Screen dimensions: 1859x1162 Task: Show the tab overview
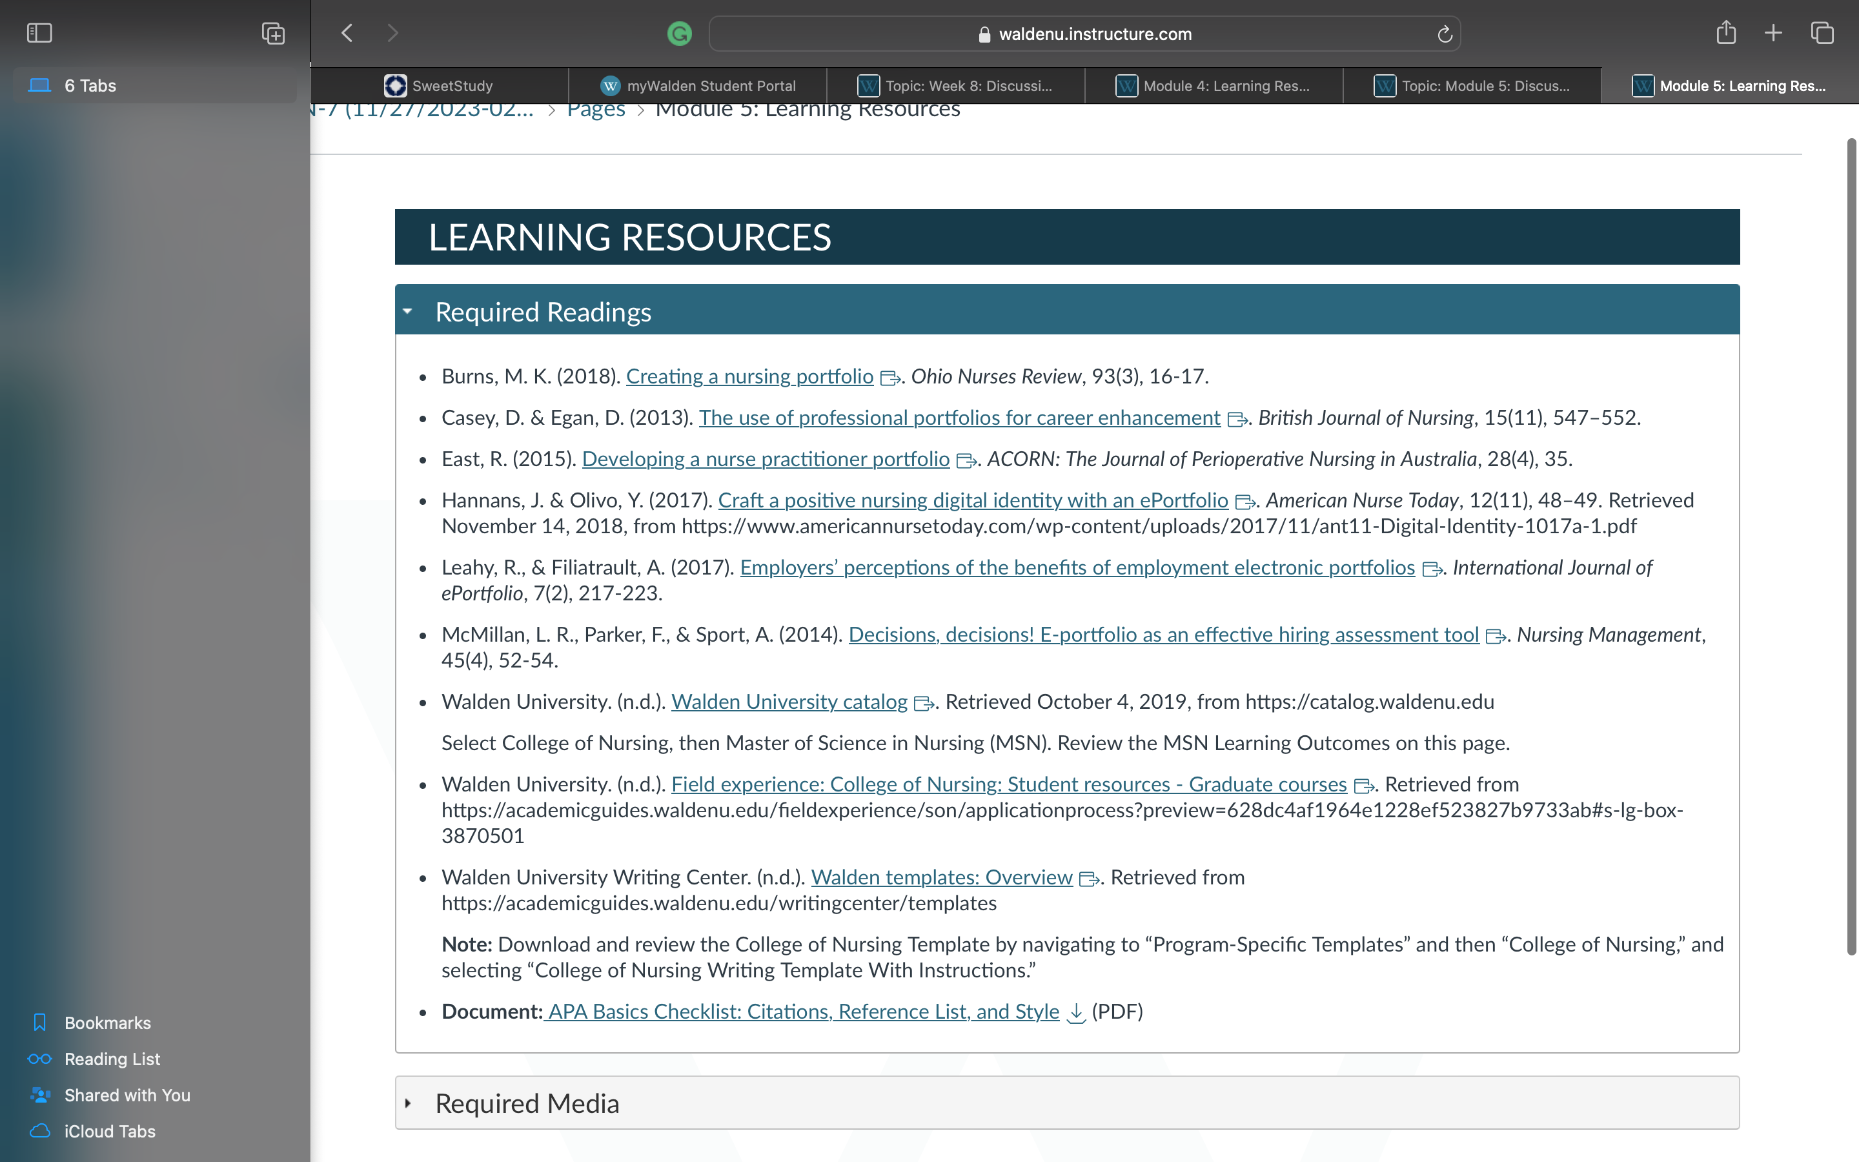(1822, 33)
